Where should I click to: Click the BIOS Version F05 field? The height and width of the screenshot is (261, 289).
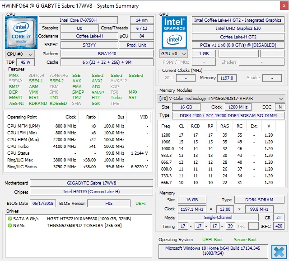pos(108,203)
